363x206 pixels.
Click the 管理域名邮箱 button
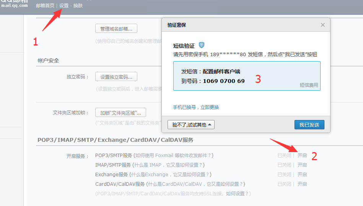pyautogui.click(x=116, y=29)
